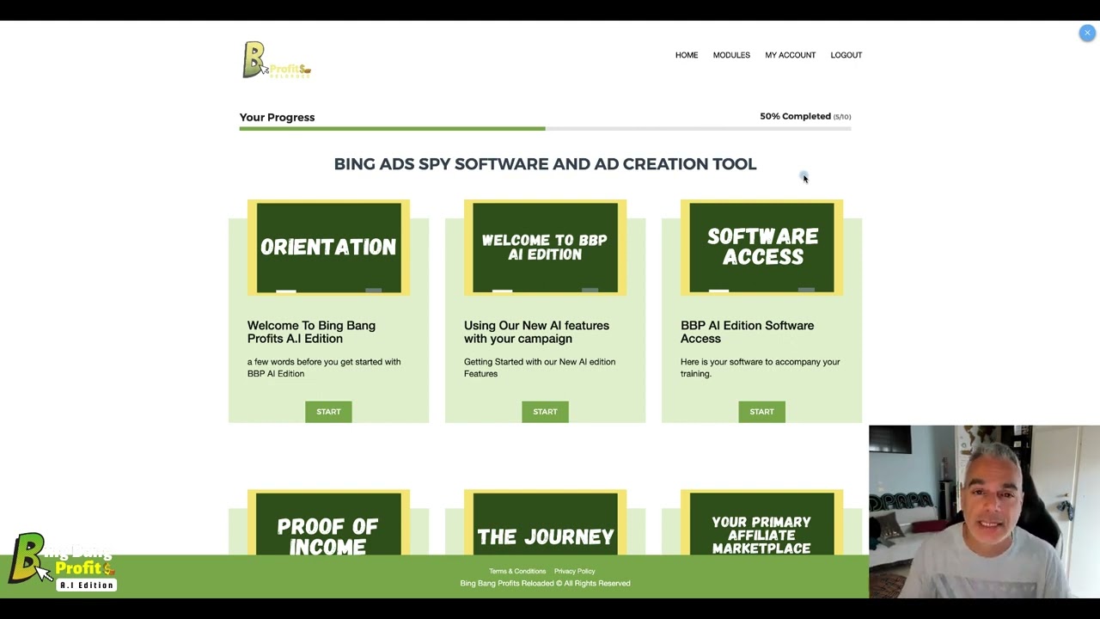Image resolution: width=1100 pixels, height=619 pixels.
Task: Open Privacy Policy footer link
Action: (574, 571)
